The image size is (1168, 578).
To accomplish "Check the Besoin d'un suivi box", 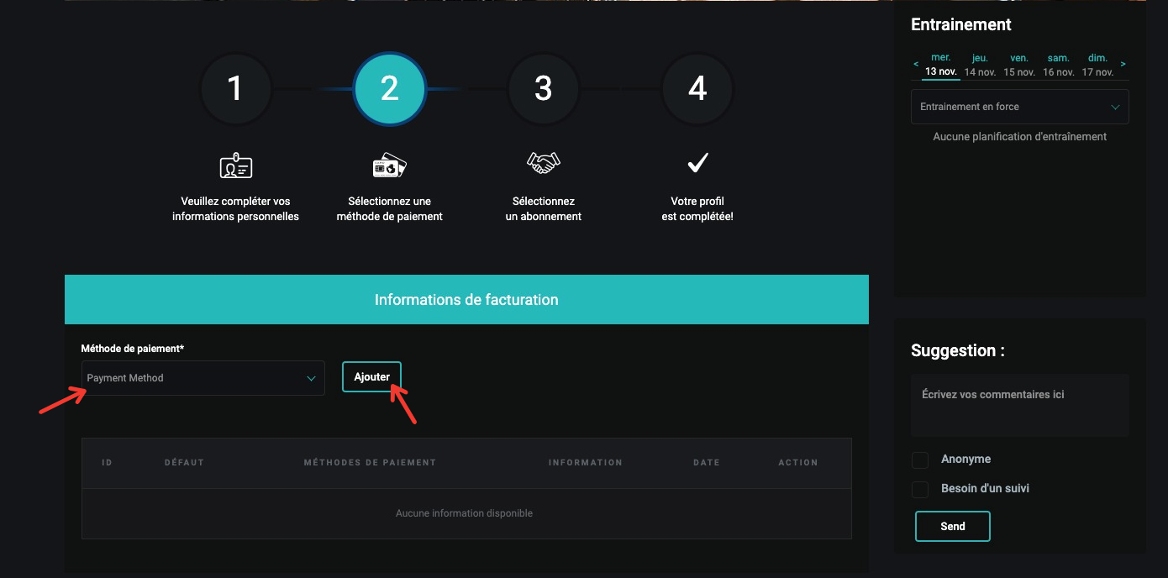I will (x=921, y=489).
